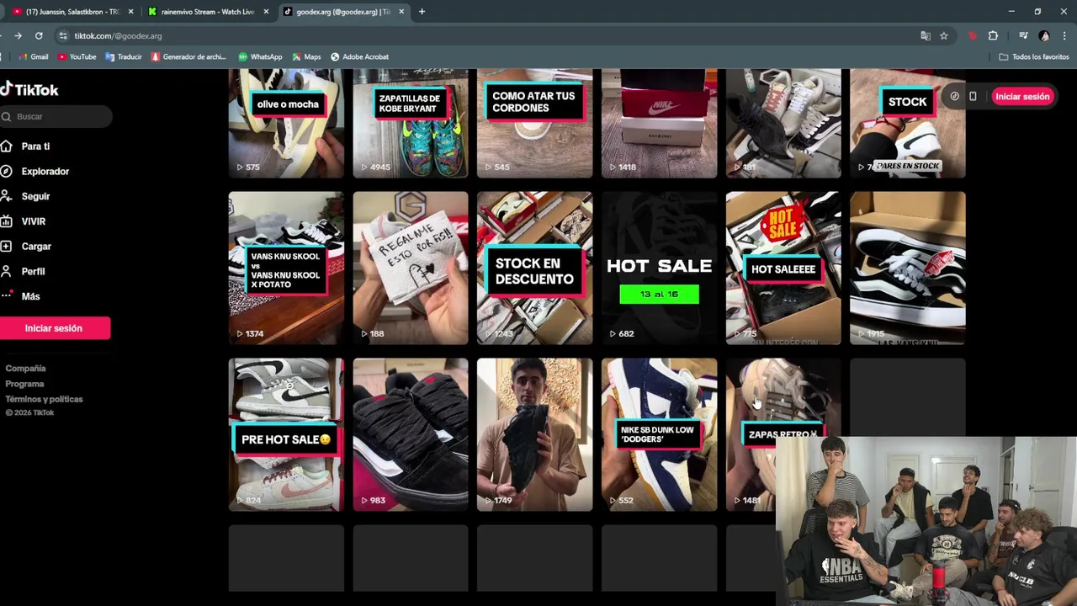Reload the page
Viewport: 1077px width, 606px height.
tap(39, 36)
